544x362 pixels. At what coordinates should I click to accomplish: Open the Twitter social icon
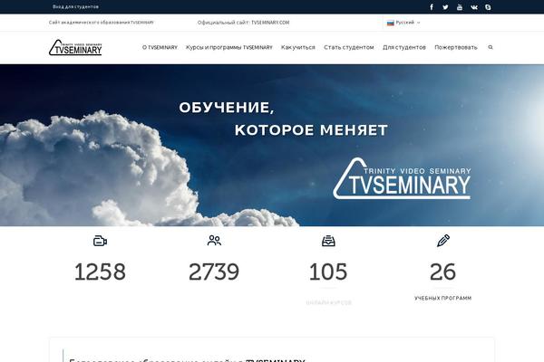[x=445, y=7]
